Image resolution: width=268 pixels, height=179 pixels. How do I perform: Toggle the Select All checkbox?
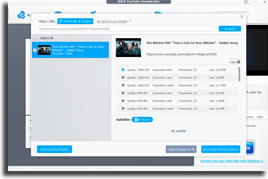click(35, 38)
